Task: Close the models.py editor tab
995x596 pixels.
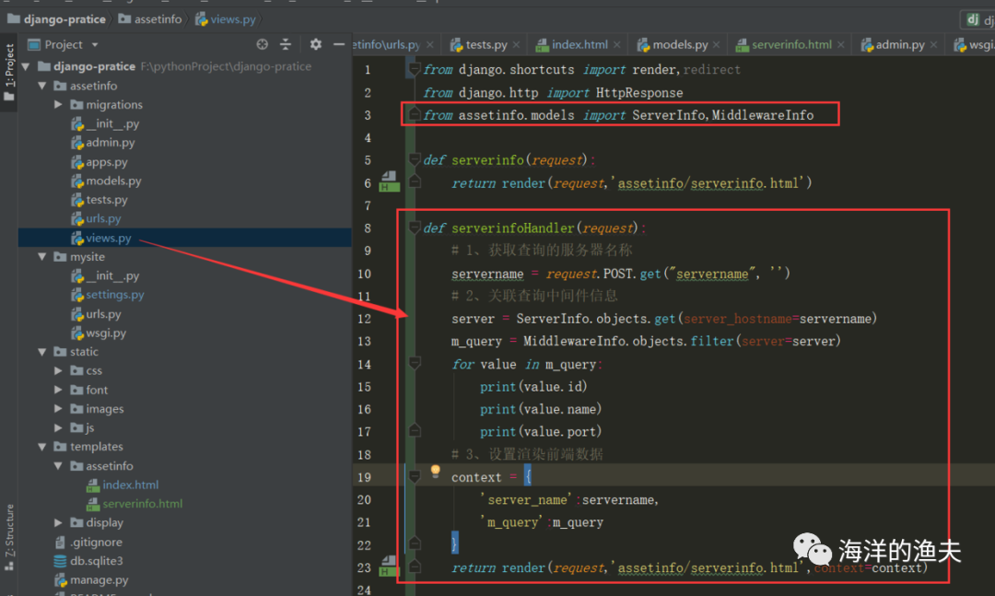Action: tap(718, 44)
